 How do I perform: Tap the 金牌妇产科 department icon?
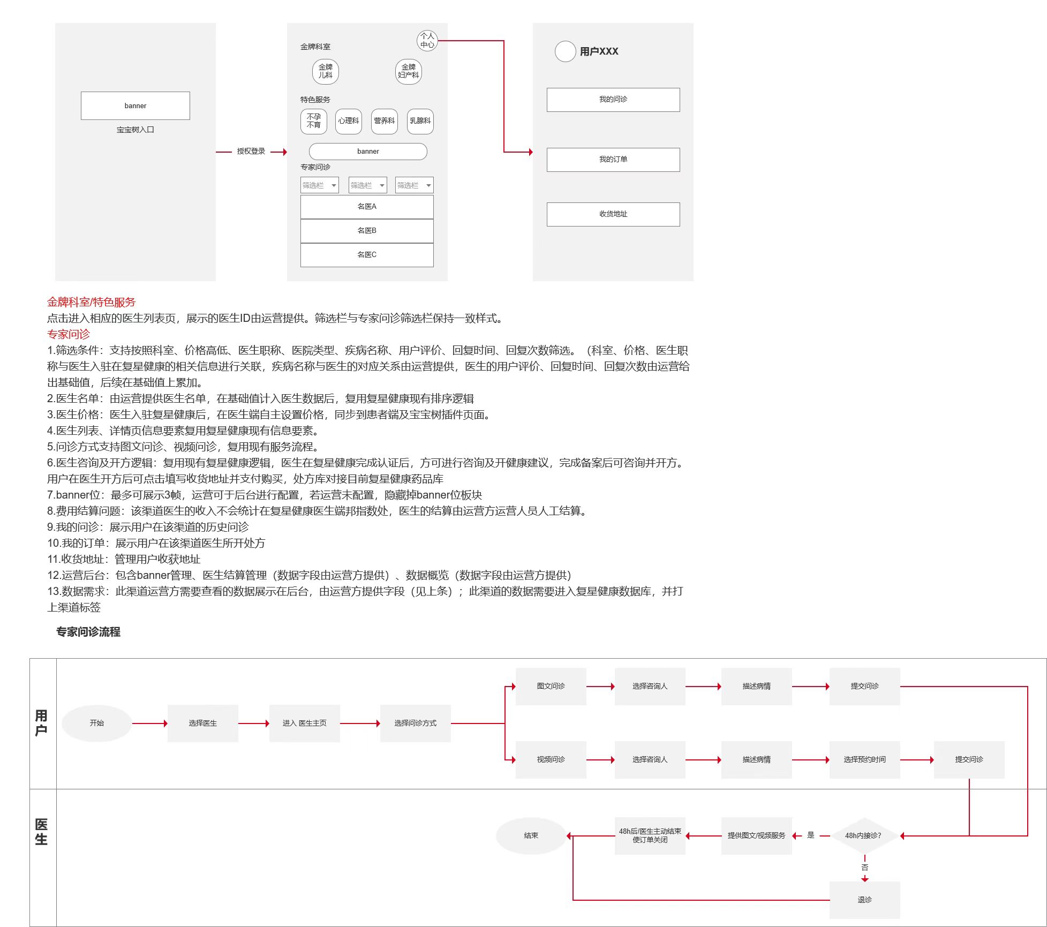coord(408,71)
